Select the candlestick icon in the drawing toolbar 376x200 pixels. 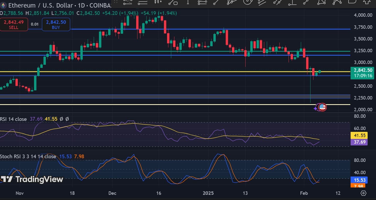(157, 2)
